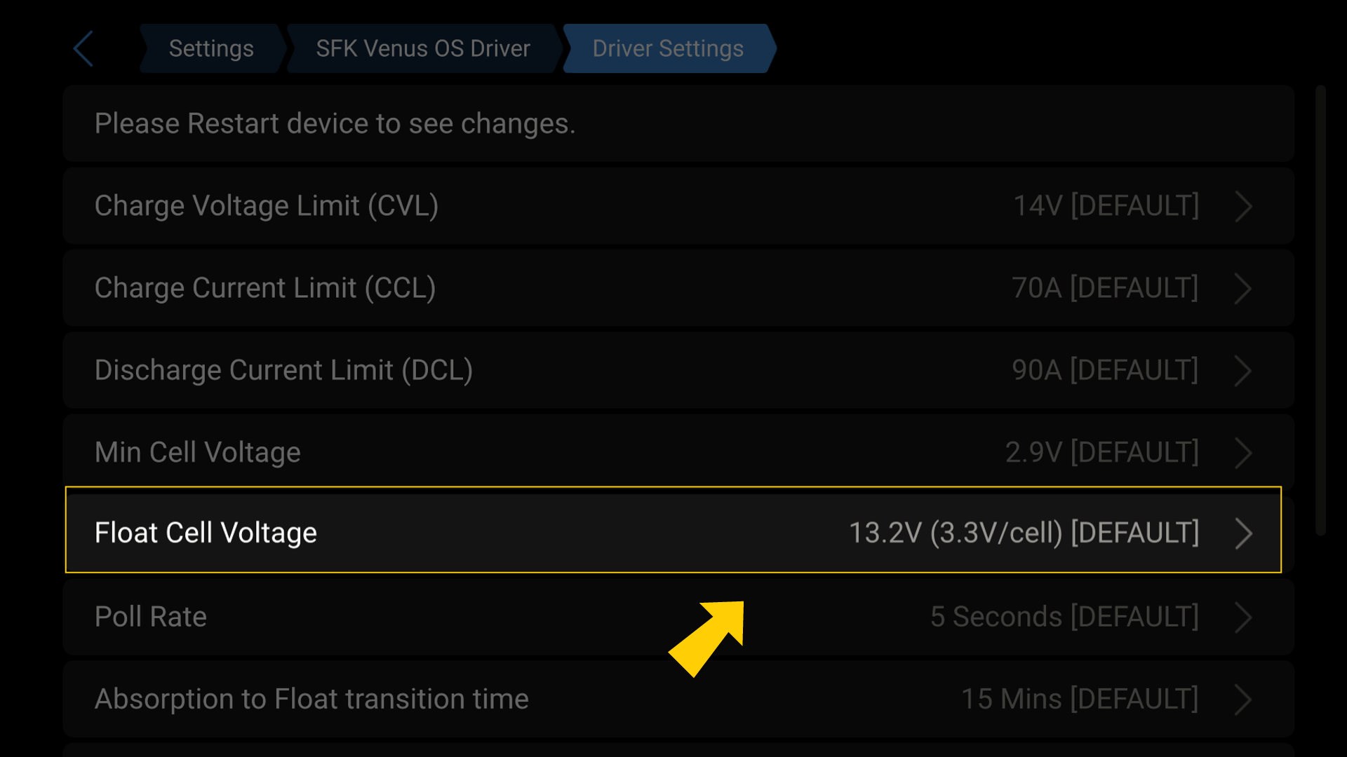Image resolution: width=1347 pixels, height=757 pixels.
Task: Select the Settings breadcrumb
Action: (x=210, y=48)
